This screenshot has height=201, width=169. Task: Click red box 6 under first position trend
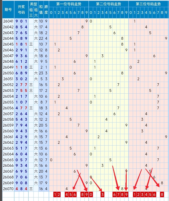[74, 195]
